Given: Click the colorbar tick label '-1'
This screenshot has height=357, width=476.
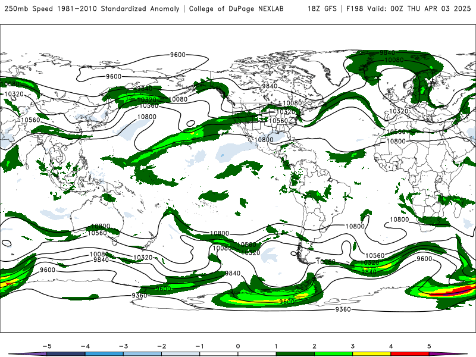Looking at the screenshot, I should [x=199, y=346].
